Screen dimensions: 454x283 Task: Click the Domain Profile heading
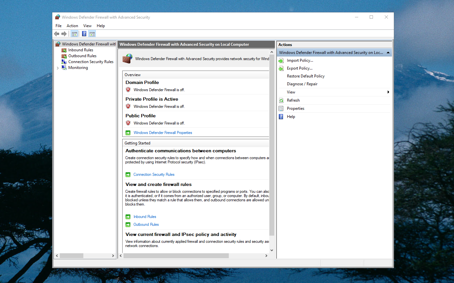pyautogui.click(x=142, y=82)
